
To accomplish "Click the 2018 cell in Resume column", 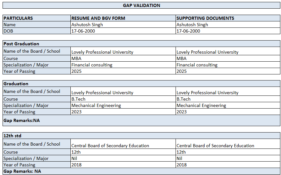I will [x=76, y=165].
